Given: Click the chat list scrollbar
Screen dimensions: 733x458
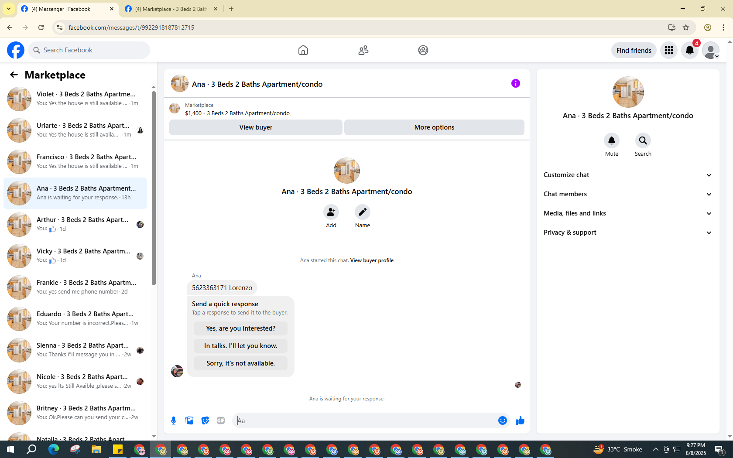Looking at the screenshot, I should point(154,188).
